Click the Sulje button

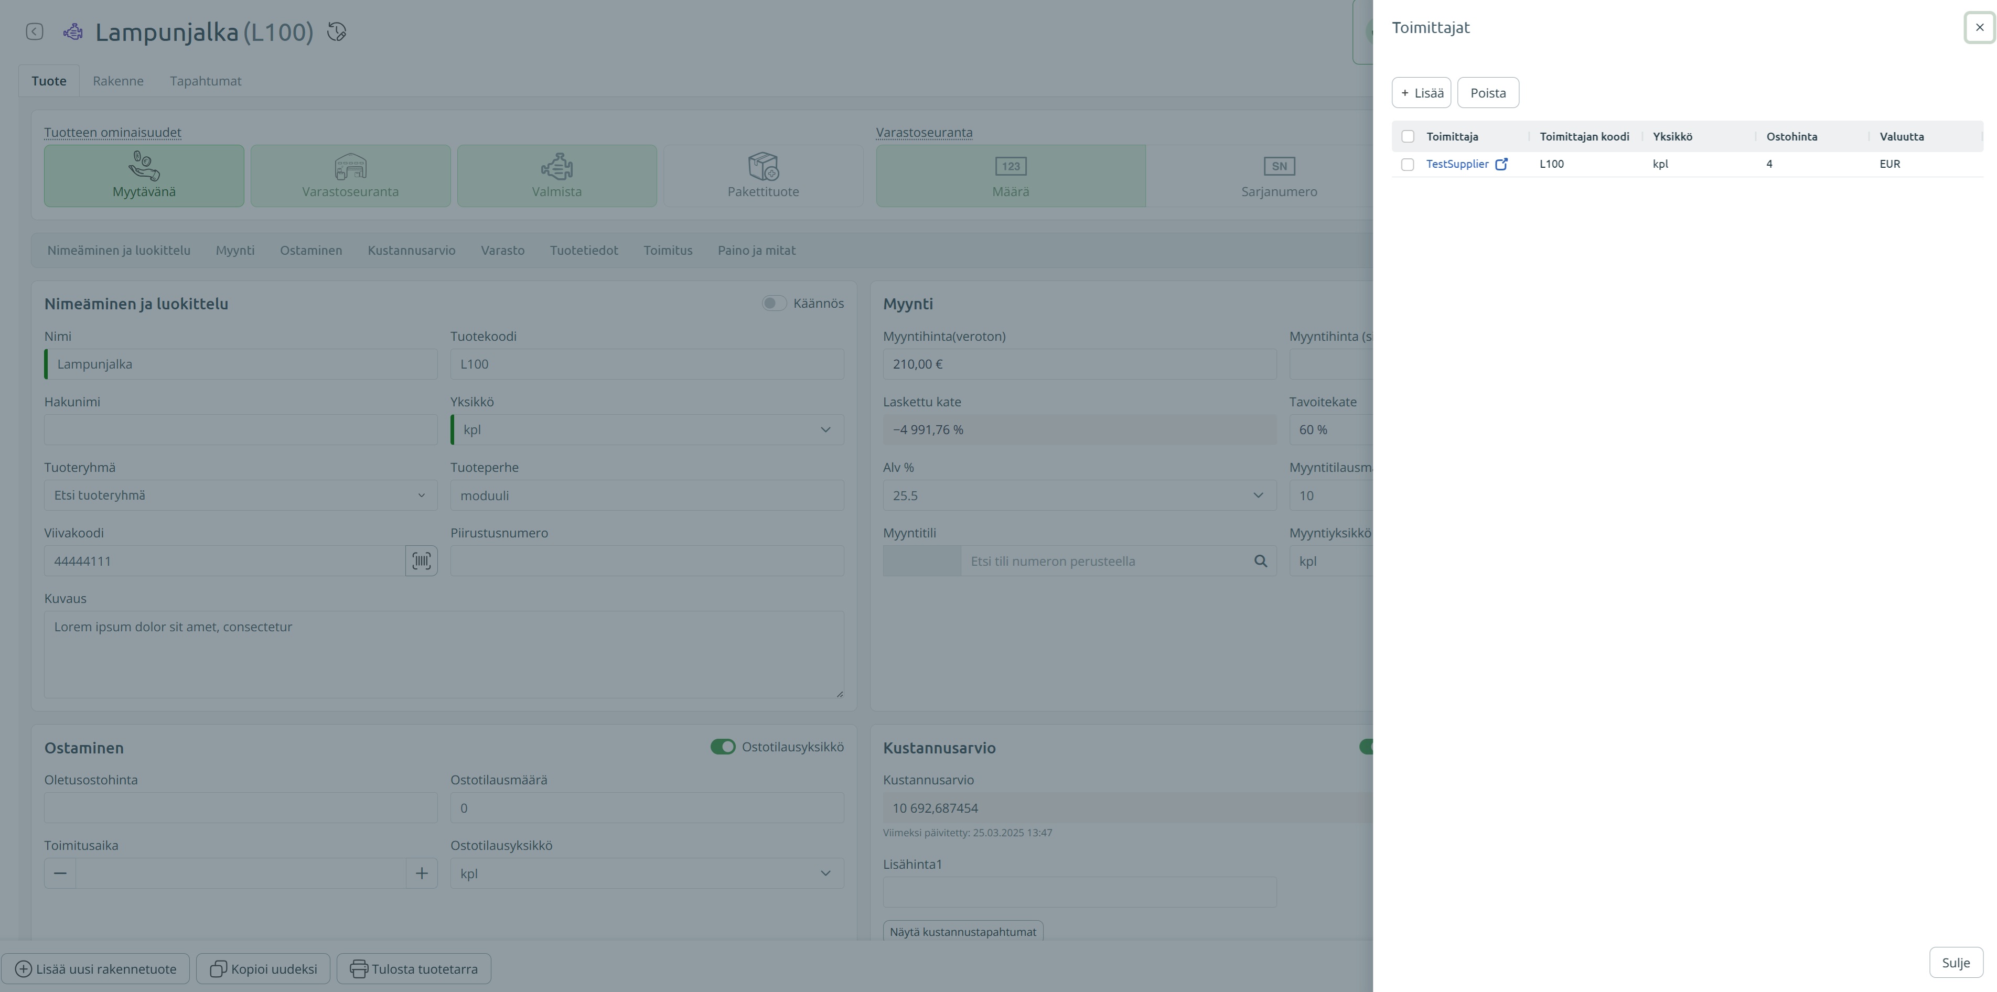tap(1955, 963)
